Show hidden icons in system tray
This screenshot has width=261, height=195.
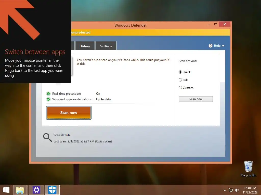[x=225, y=190]
